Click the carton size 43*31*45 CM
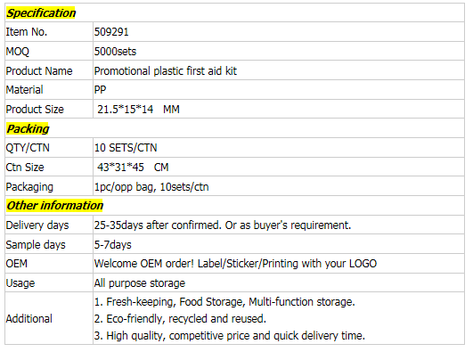 [x=133, y=168]
